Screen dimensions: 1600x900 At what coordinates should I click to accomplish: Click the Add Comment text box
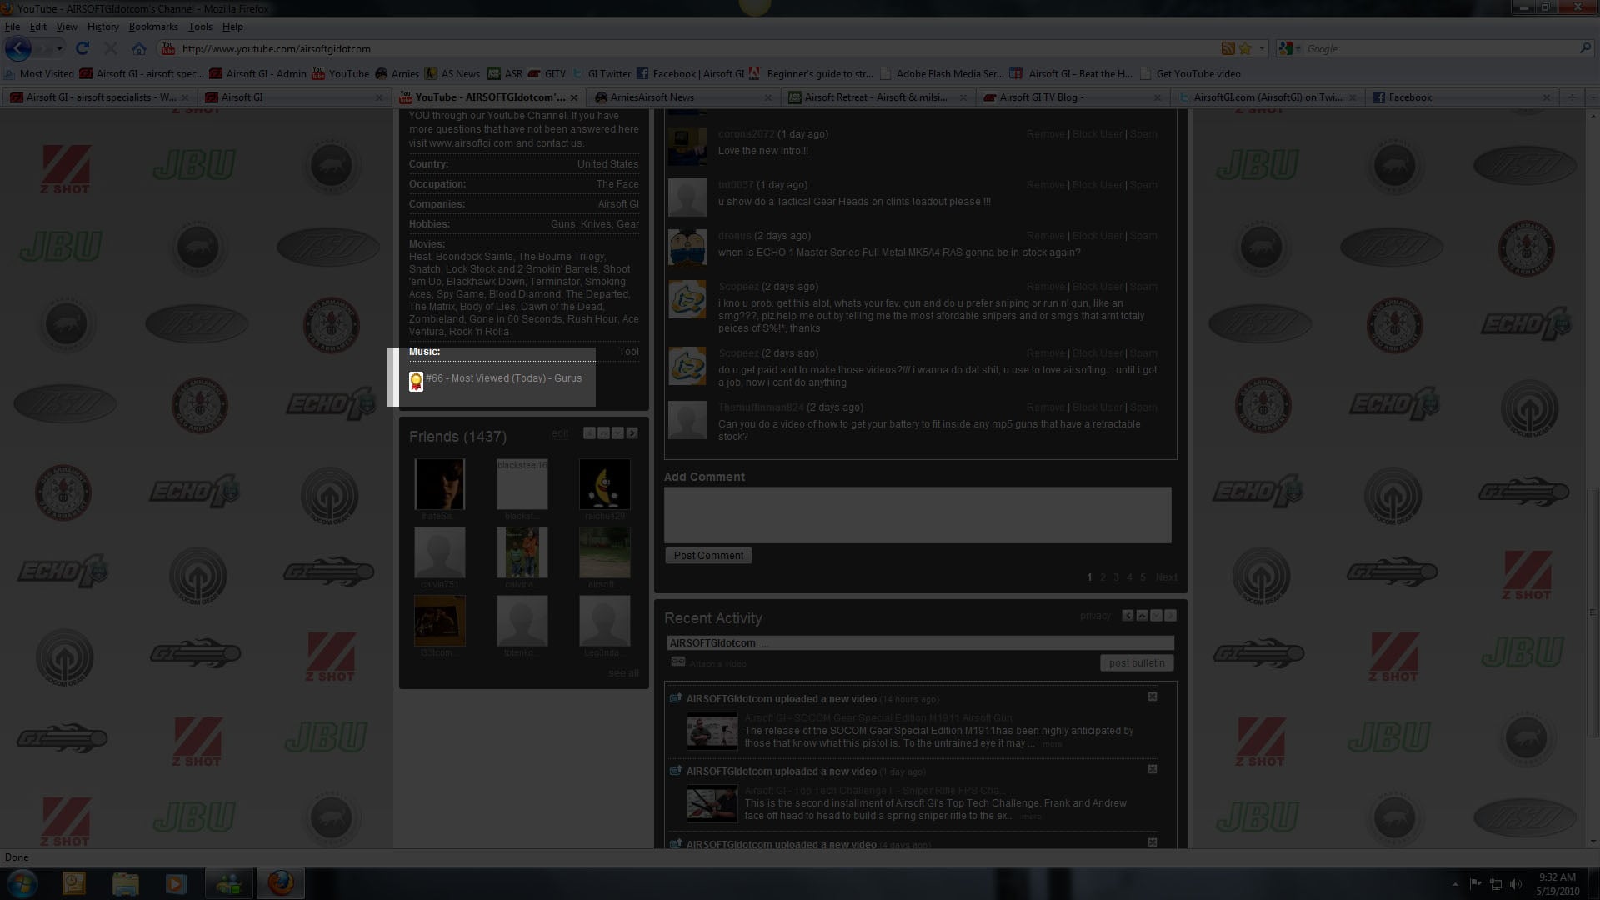917,515
